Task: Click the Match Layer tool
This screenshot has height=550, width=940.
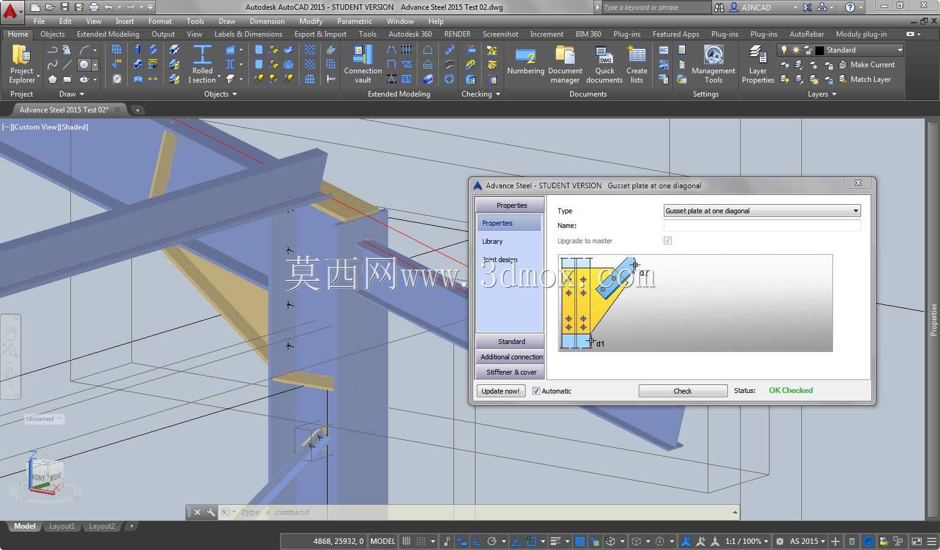Action: 864,79
